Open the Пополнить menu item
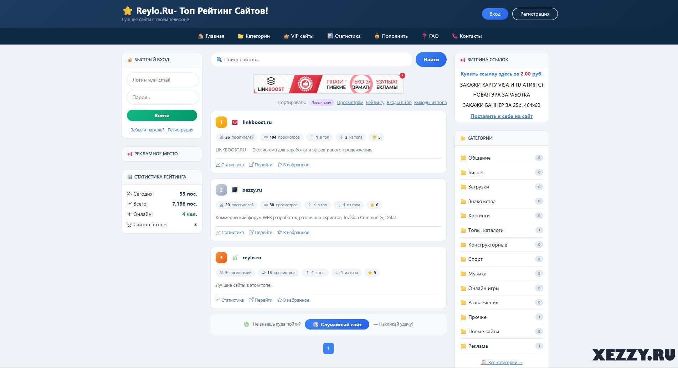The height and width of the screenshot is (368, 678). coord(391,36)
